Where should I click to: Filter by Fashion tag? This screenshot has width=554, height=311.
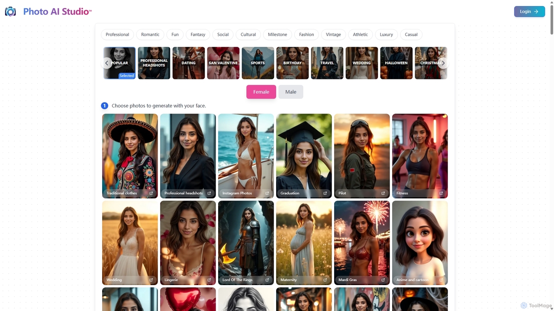coord(306,35)
